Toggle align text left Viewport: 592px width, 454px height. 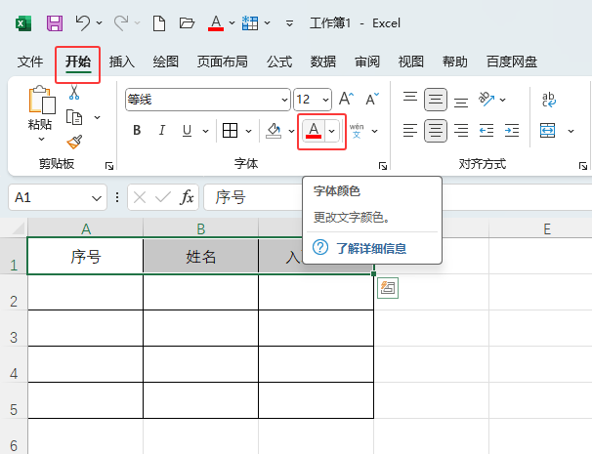tap(410, 131)
